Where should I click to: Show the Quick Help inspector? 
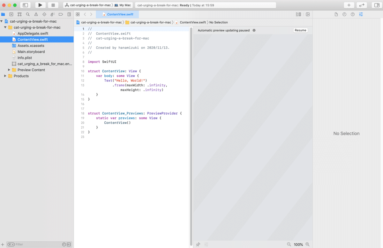353,14
